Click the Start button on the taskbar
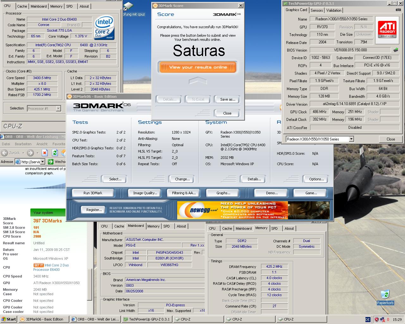 9,319
